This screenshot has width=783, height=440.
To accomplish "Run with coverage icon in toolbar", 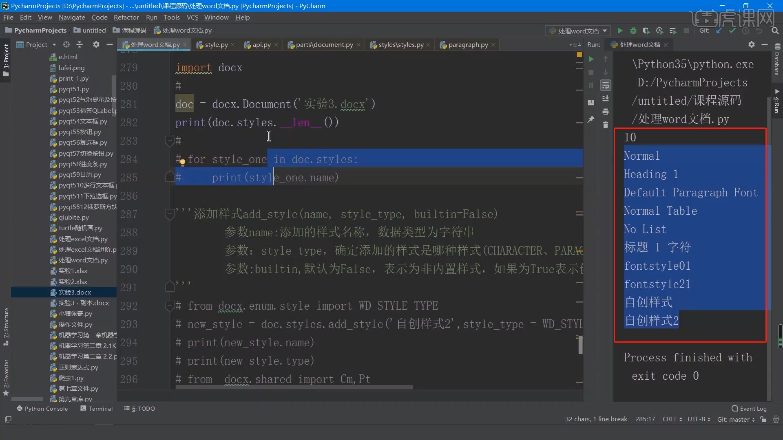I will [x=646, y=31].
